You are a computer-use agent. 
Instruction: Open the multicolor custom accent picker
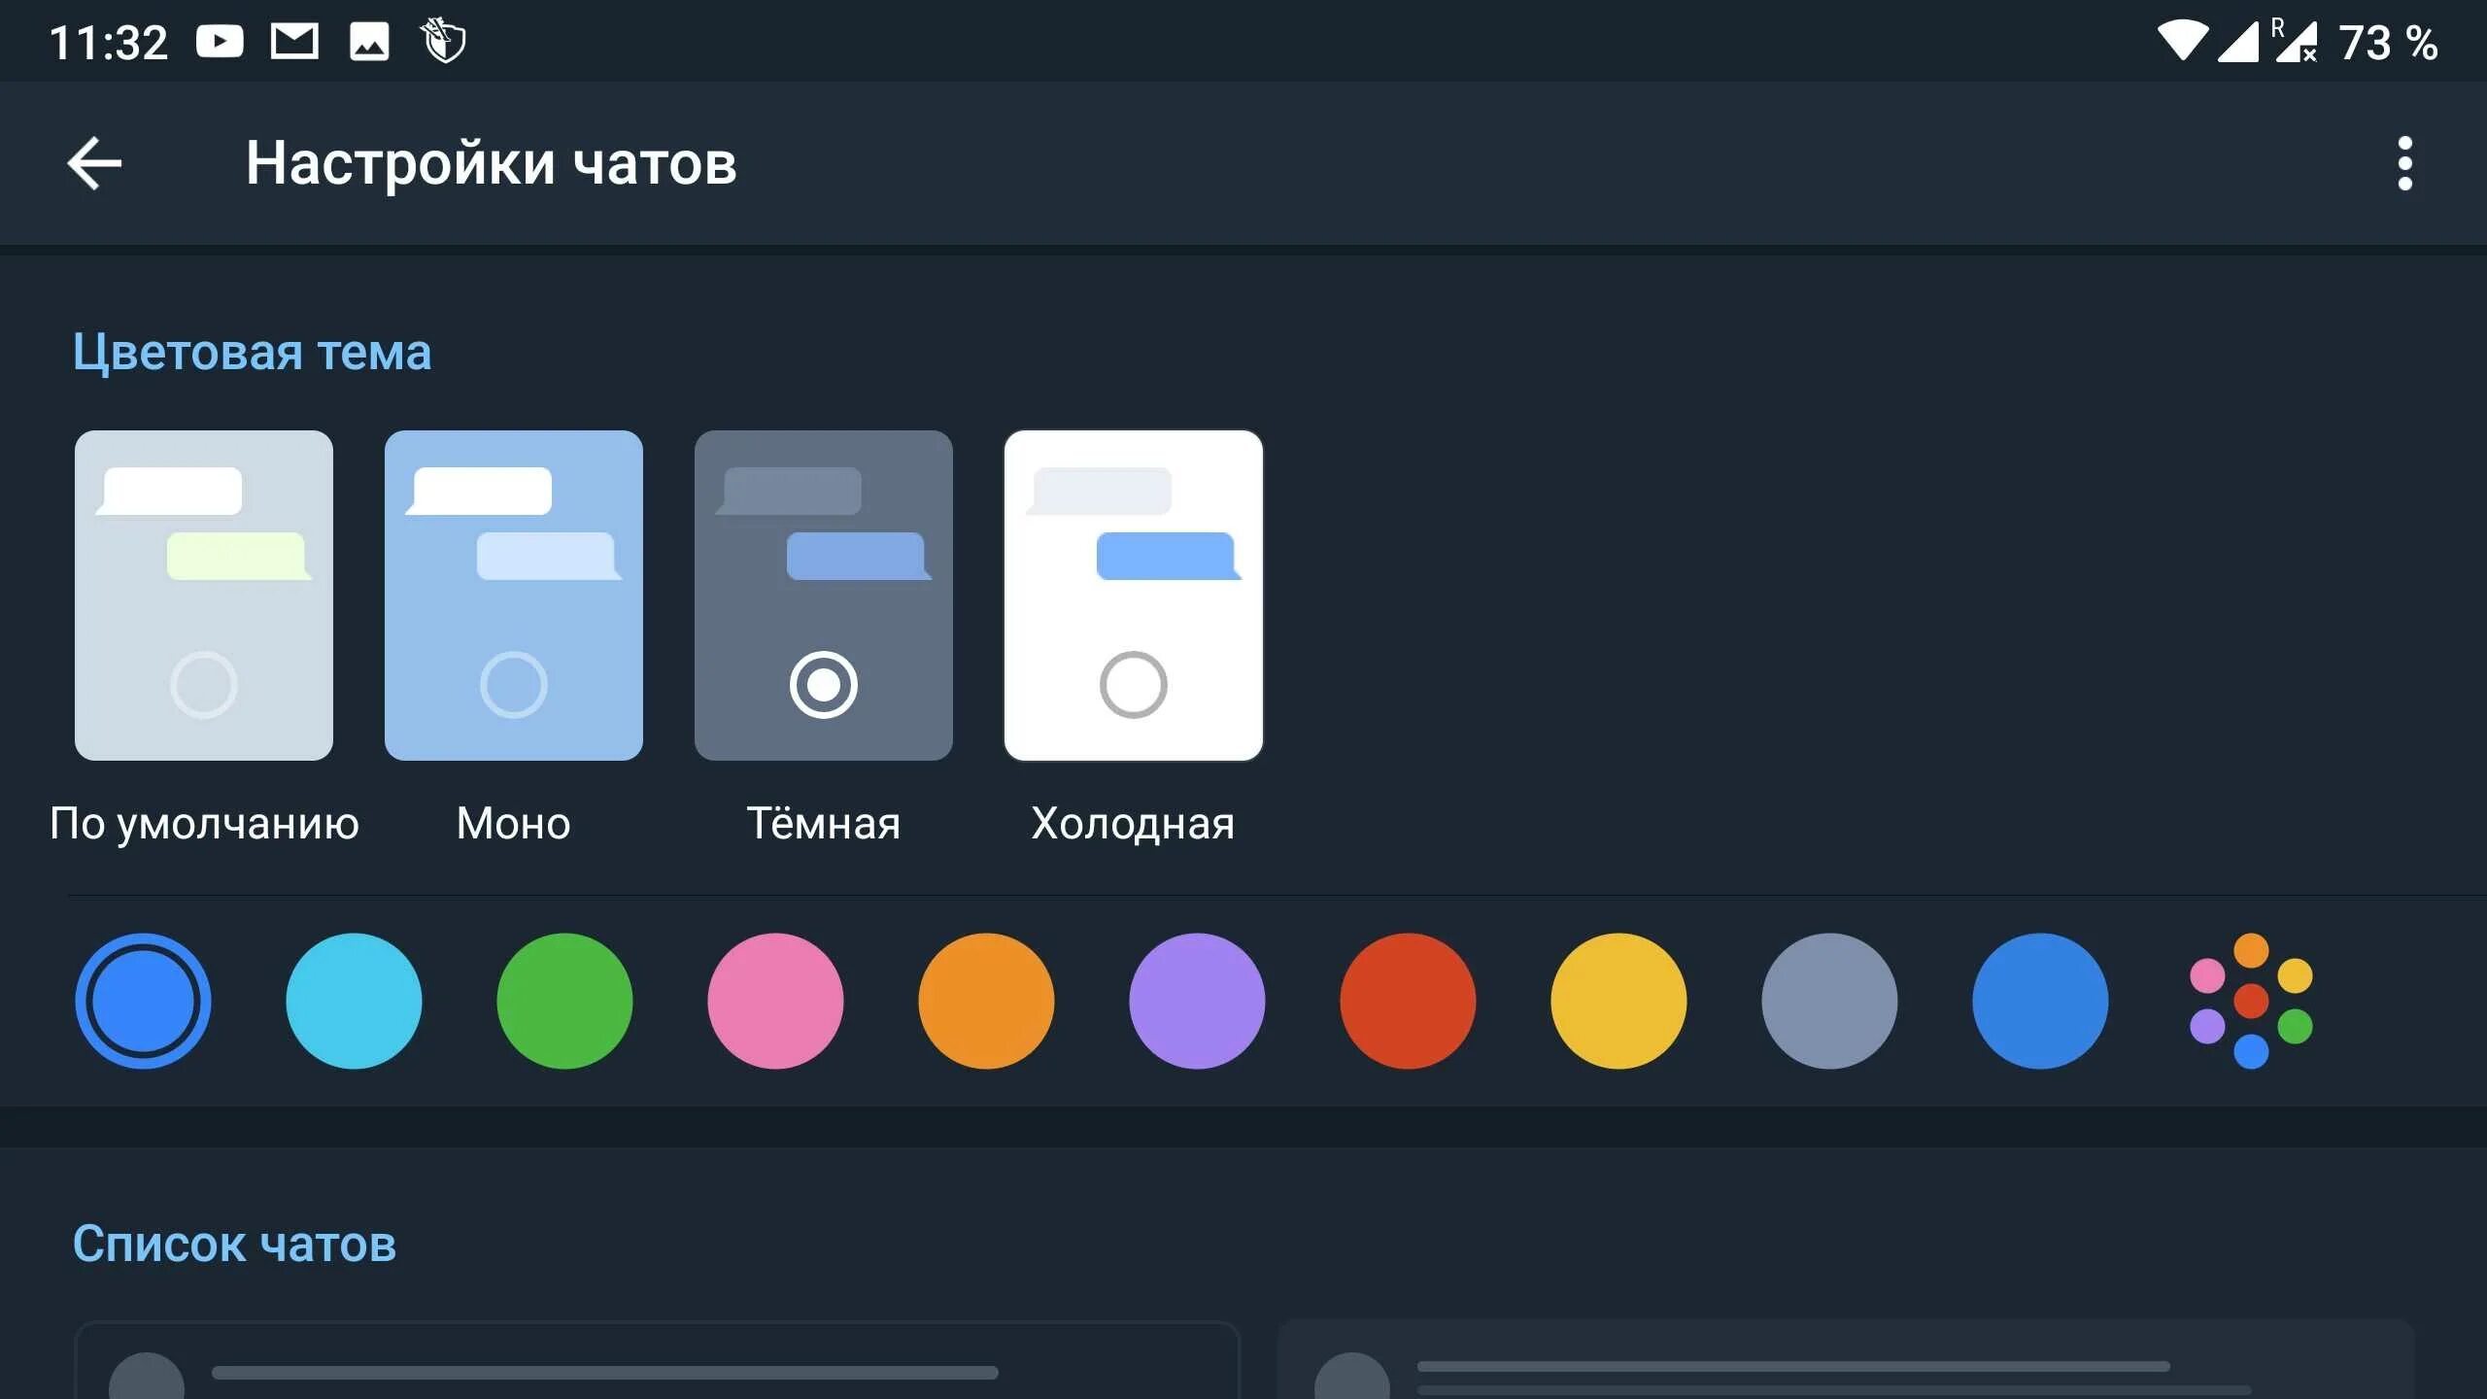(x=2251, y=1001)
